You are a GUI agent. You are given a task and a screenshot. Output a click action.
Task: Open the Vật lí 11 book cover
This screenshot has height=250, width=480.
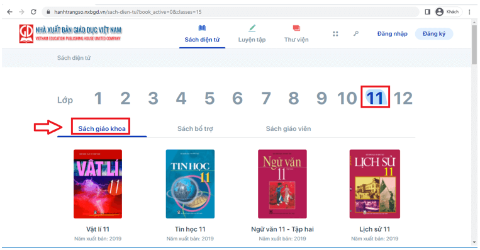pyautogui.click(x=98, y=184)
